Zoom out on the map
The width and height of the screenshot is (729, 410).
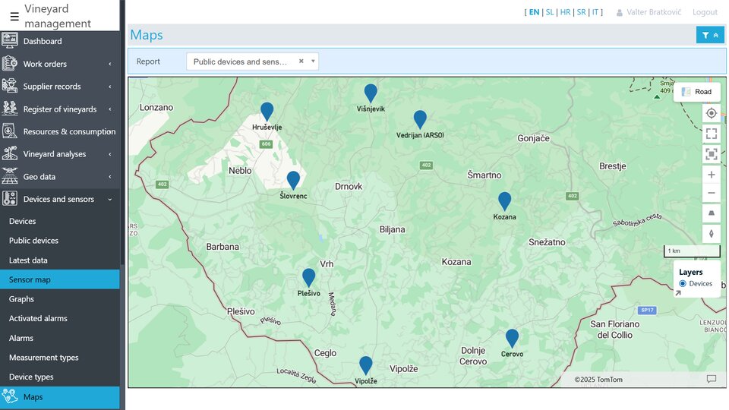(711, 193)
